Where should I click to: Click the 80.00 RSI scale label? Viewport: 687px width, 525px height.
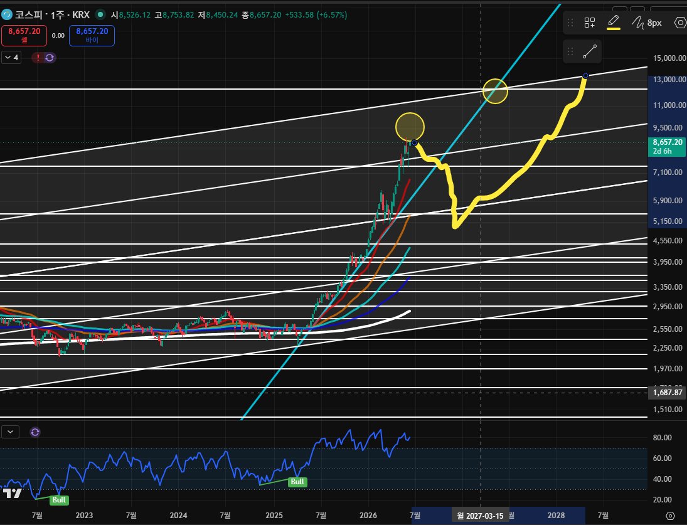pos(662,437)
